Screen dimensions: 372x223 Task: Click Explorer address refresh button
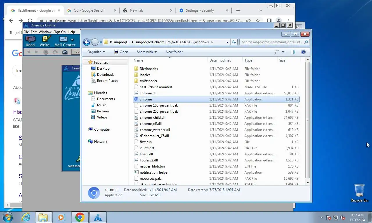(x=234, y=42)
